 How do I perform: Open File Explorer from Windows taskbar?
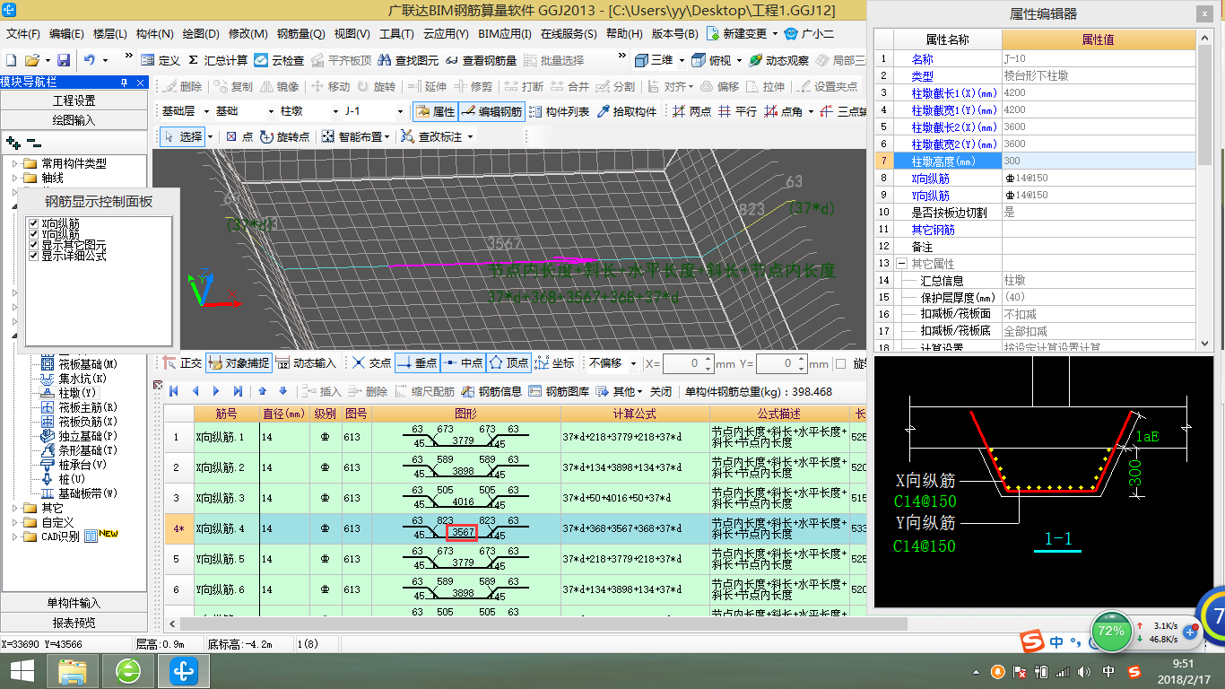[73, 670]
